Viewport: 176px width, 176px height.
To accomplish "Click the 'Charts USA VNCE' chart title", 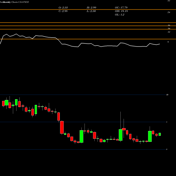I will pos(20,2).
